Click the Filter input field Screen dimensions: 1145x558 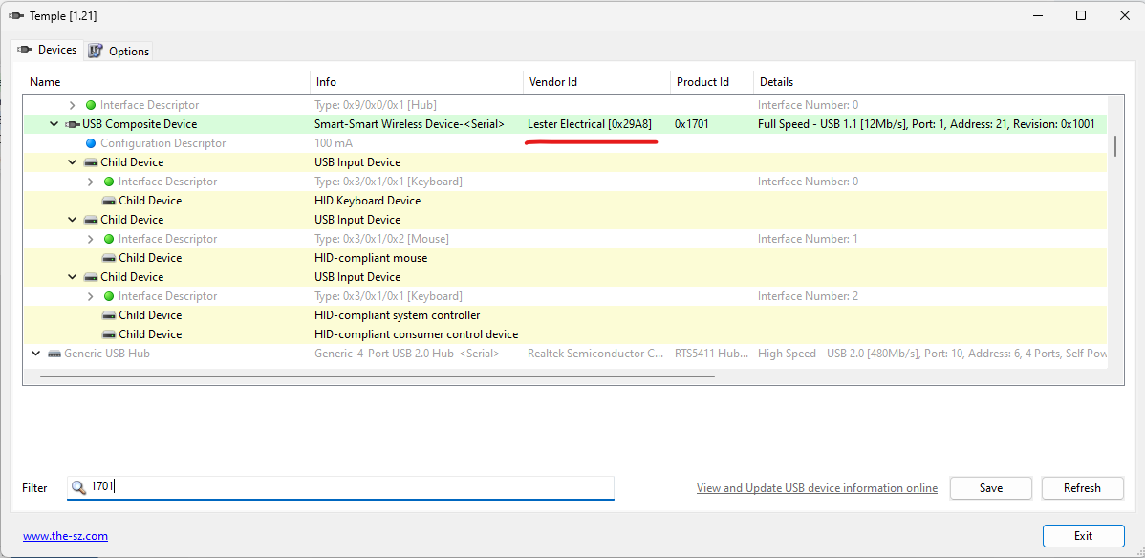[x=340, y=488]
